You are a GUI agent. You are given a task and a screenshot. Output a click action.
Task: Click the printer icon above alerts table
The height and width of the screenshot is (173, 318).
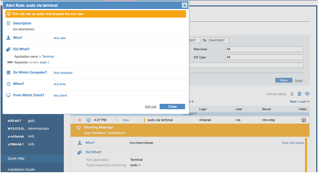[307, 94]
